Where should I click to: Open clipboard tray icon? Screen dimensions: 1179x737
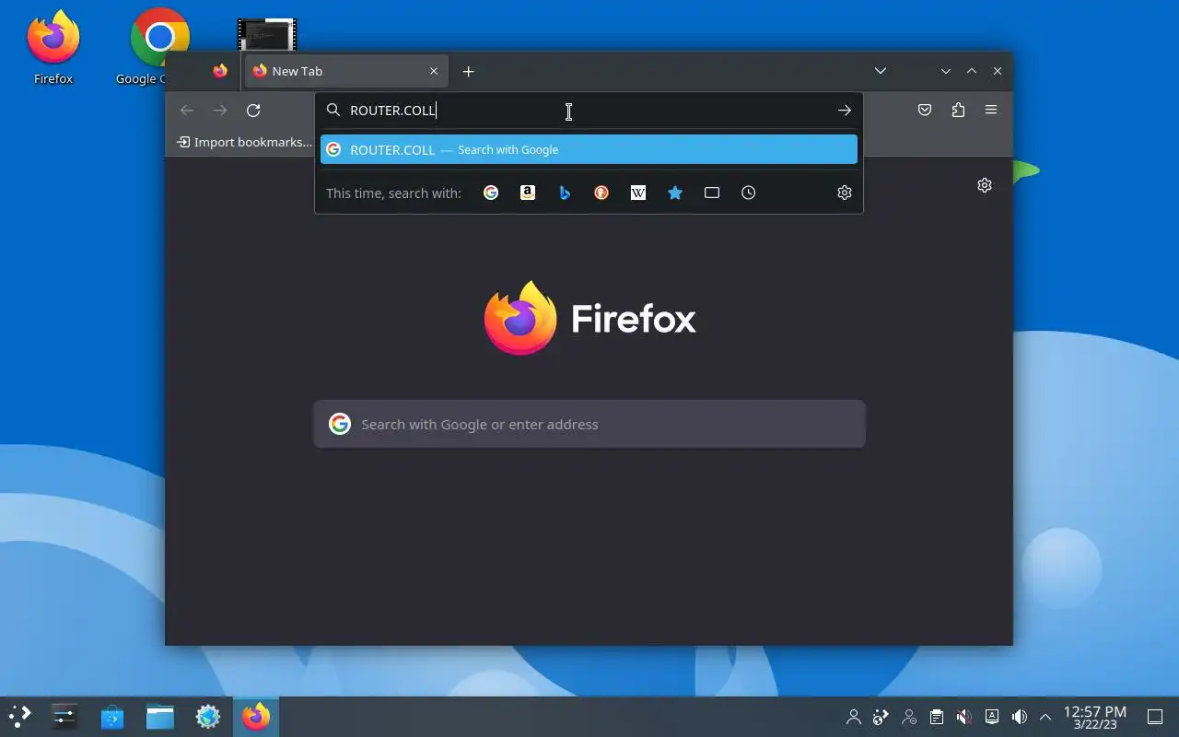point(937,717)
